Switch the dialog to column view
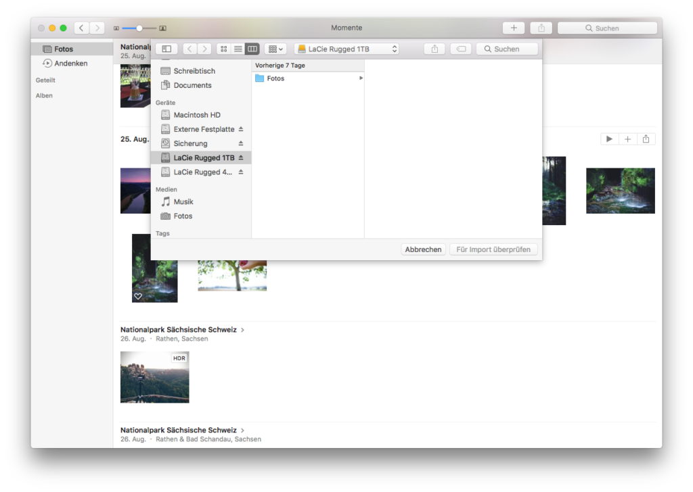This screenshot has width=693, height=492. point(252,49)
